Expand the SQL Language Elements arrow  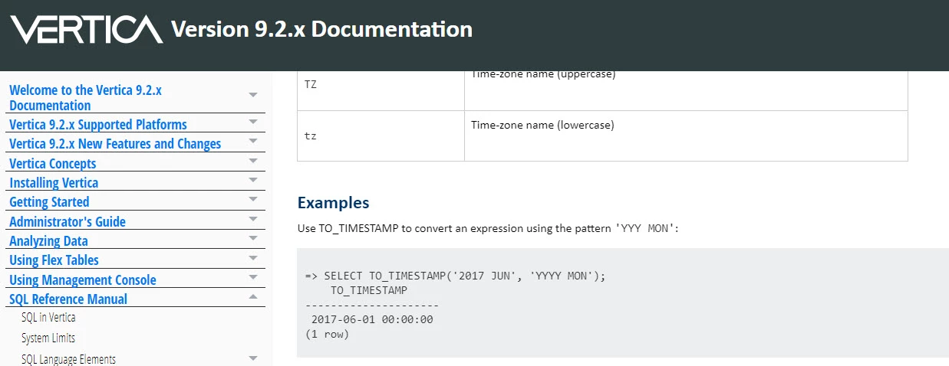click(x=253, y=358)
